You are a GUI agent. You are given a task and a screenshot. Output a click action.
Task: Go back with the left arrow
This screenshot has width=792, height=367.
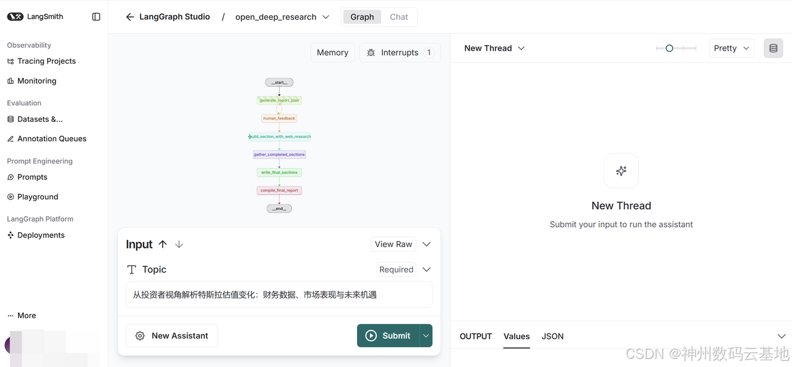[130, 17]
